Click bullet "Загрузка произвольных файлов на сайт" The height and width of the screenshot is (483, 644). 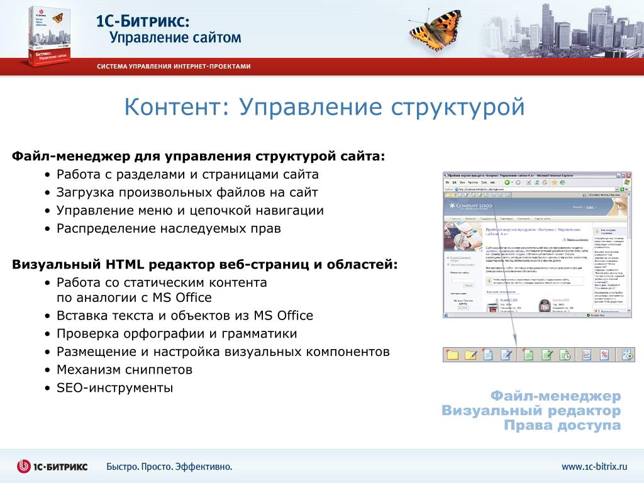click(x=187, y=192)
